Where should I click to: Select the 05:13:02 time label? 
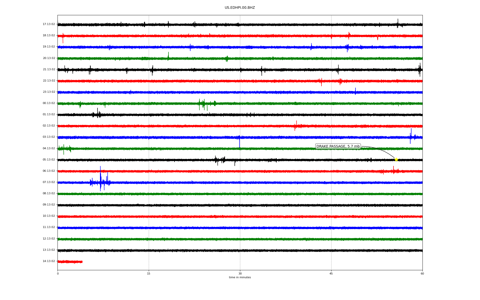pyautogui.click(x=49, y=160)
